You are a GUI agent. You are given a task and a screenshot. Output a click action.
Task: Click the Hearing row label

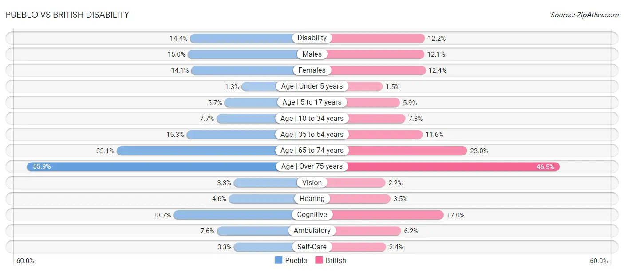tap(312, 199)
